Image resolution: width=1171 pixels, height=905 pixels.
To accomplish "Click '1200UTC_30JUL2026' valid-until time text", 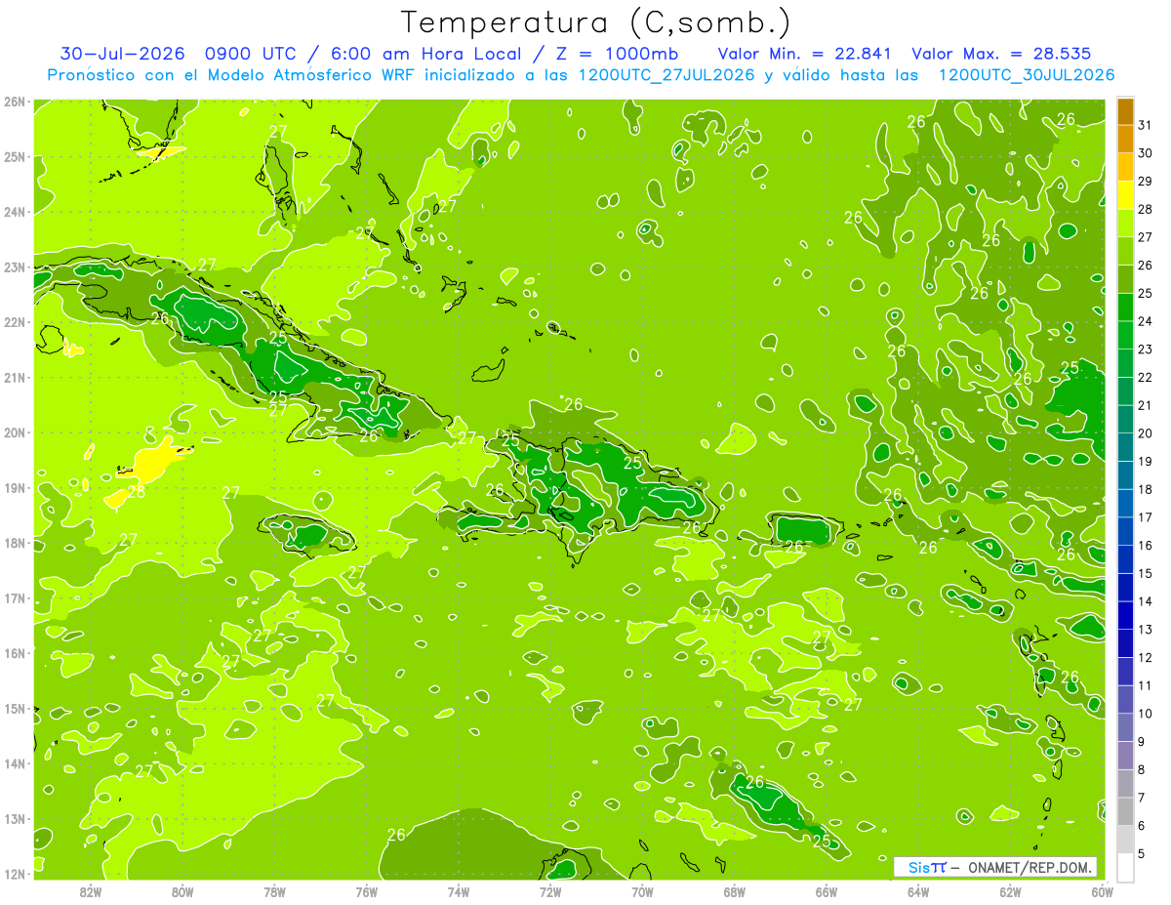I will coord(1026,75).
